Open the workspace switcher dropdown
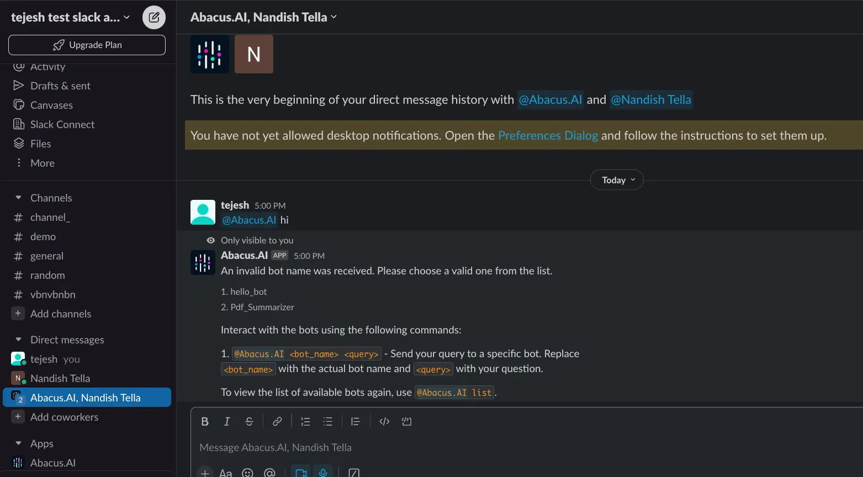This screenshot has width=863, height=477. pyautogui.click(x=70, y=17)
